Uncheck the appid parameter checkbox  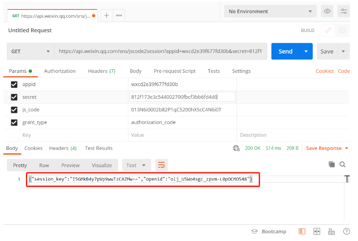click(14, 84)
